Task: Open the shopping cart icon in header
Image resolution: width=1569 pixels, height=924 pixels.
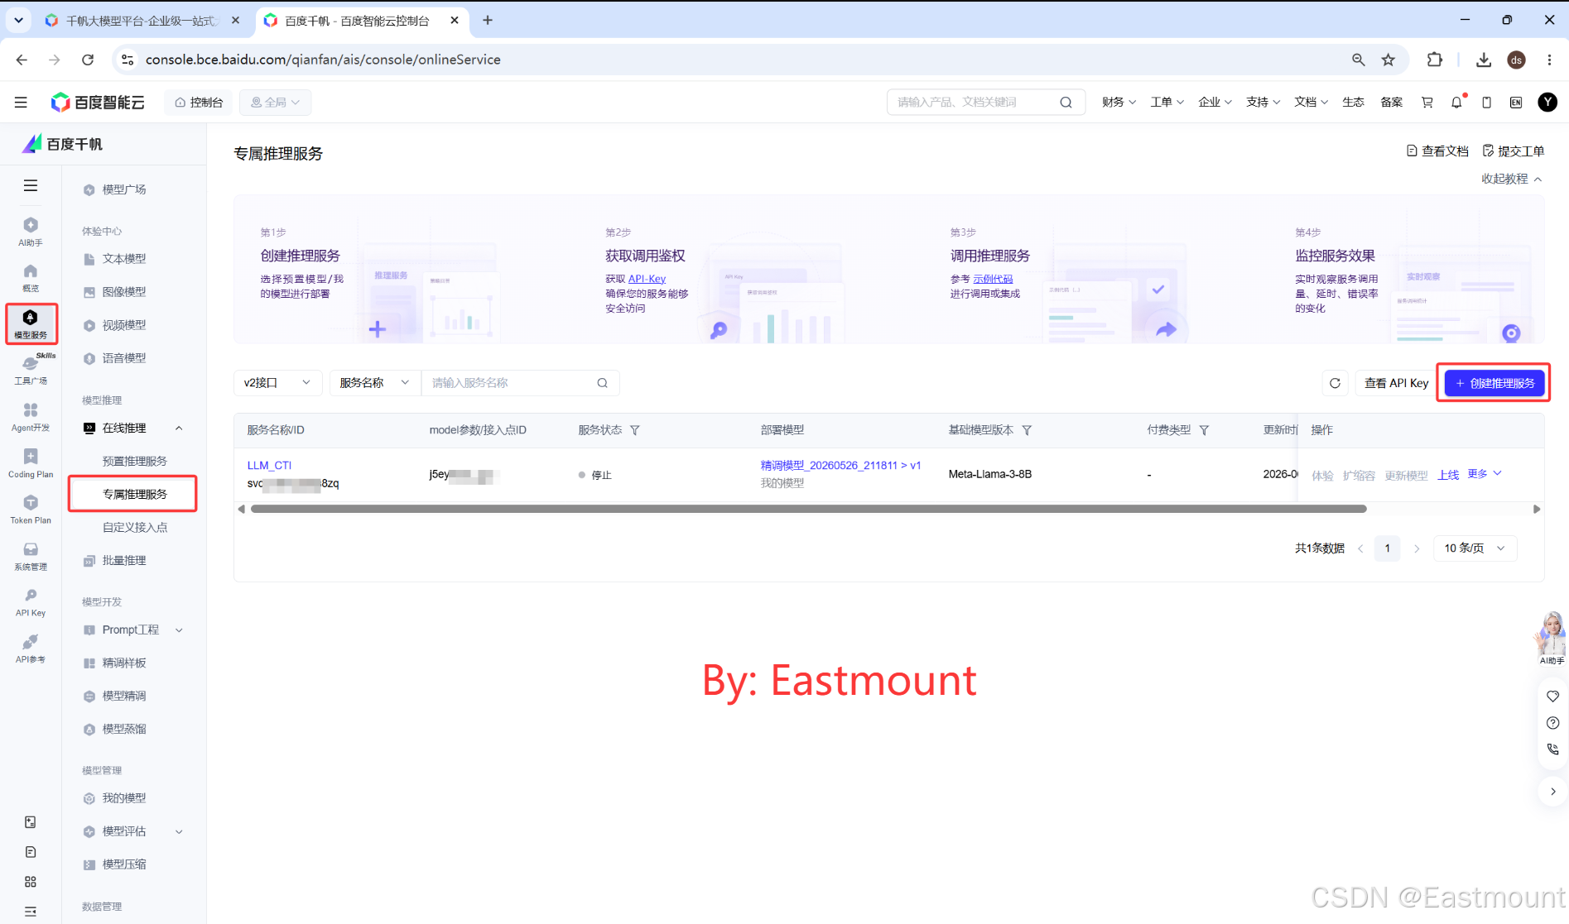Action: pos(1427,102)
